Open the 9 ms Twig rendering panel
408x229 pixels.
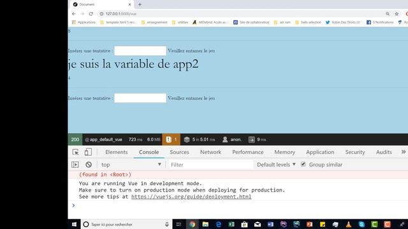click(257, 139)
